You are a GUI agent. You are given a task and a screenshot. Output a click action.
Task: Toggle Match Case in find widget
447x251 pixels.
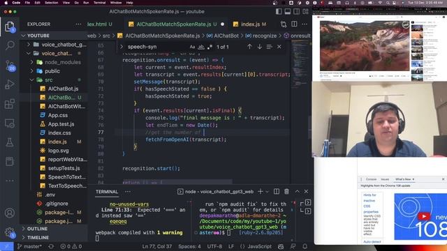[x=193, y=47]
